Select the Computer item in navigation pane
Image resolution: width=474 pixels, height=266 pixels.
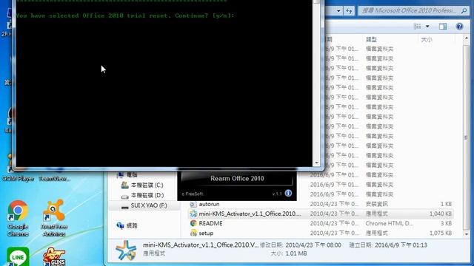tap(127, 174)
